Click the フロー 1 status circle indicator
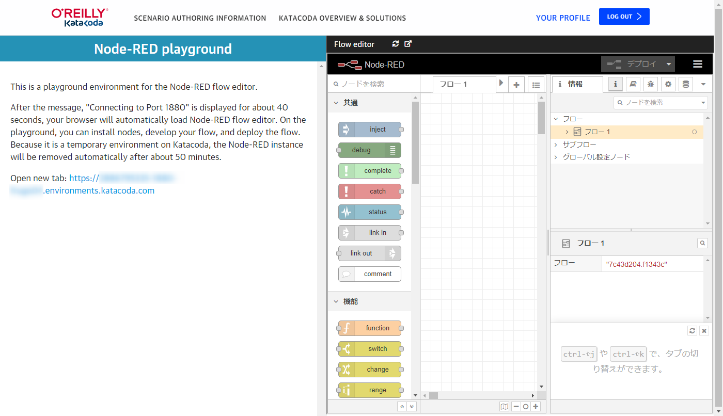 point(694,132)
